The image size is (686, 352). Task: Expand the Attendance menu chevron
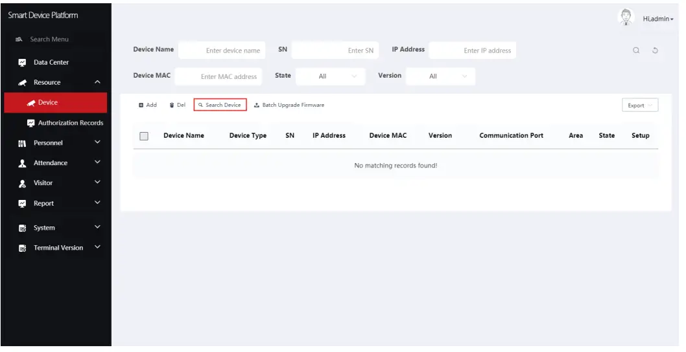97,162
